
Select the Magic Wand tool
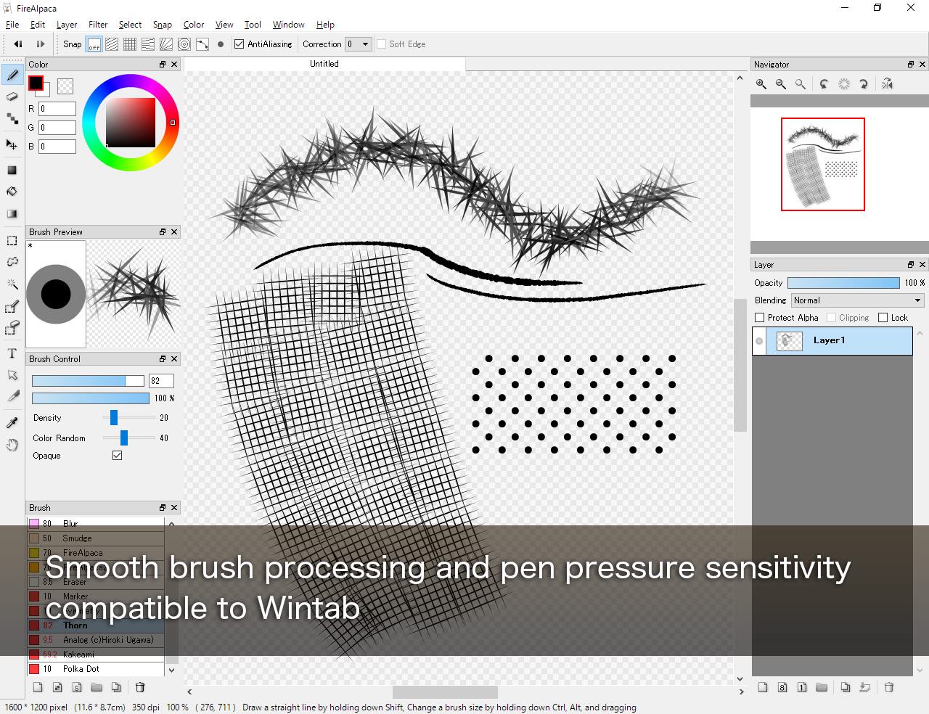point(12,284)
